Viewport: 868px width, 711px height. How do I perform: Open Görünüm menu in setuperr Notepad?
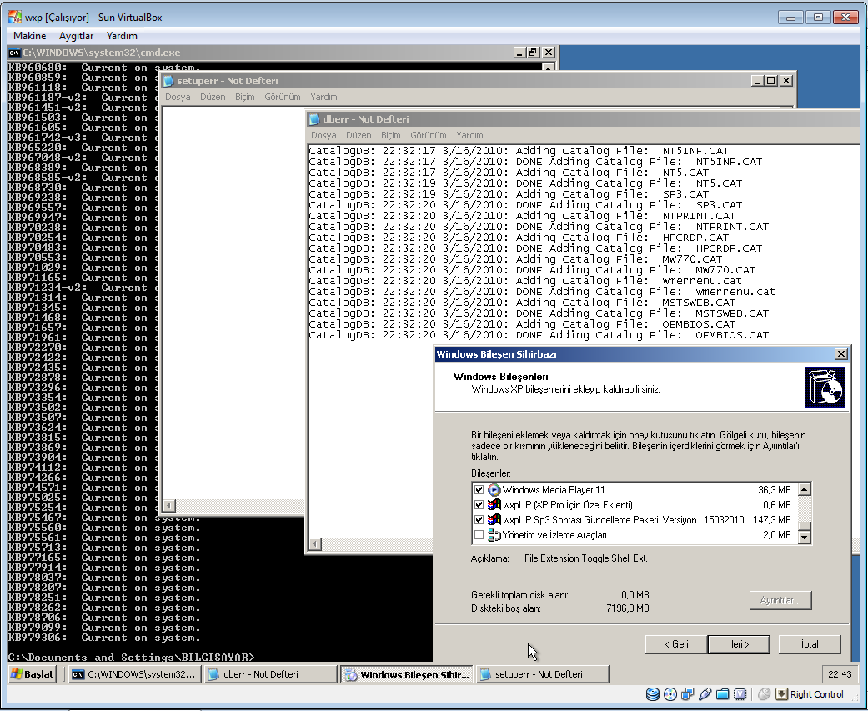(283, 97)
